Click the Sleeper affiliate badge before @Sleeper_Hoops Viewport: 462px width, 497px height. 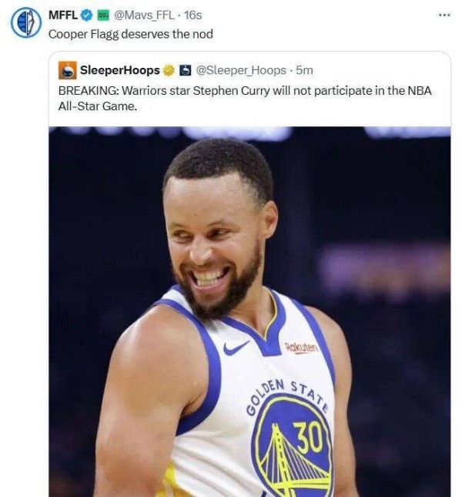click(x=185, y=70)
